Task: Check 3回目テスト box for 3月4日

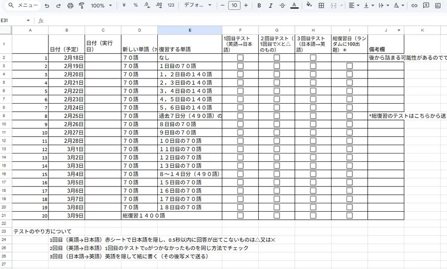Action: pyautogui.click(x=313, y=174)
